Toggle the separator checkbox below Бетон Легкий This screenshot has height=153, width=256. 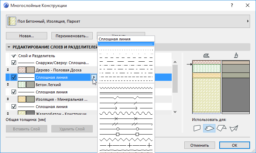14,92
